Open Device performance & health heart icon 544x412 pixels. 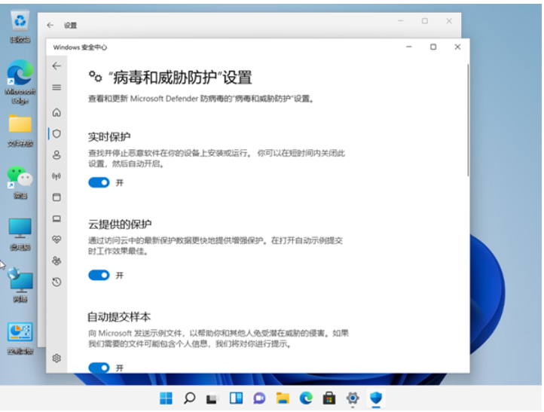pyautogui.click(x=57, y=240)
